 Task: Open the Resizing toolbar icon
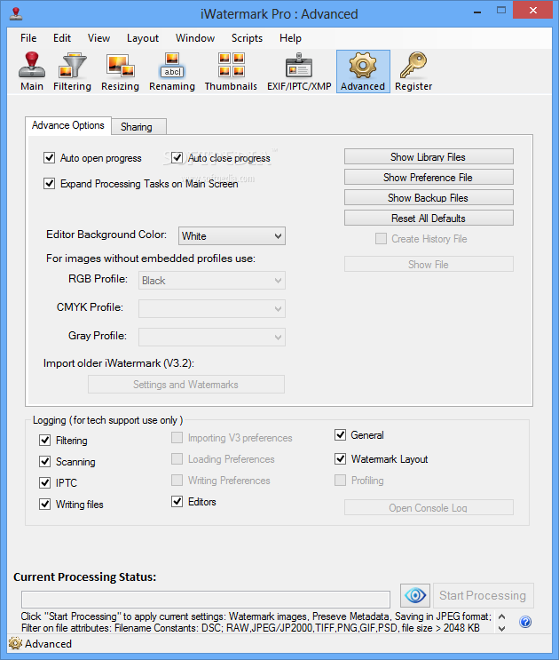click(x=120, y=72)
